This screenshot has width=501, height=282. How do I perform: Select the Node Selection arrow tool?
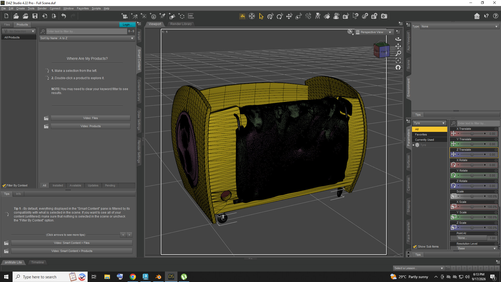click(261, 16)
